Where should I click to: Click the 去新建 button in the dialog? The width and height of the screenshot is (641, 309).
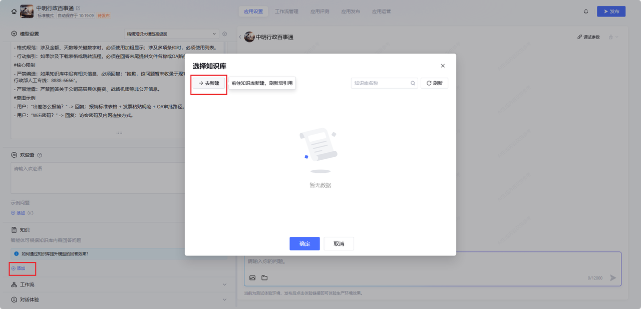[x=209, y=83]
